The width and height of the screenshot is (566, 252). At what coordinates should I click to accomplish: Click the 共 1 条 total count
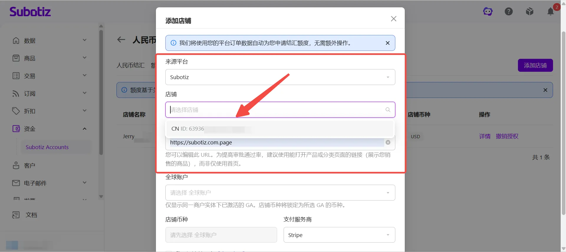pos(541,157)
